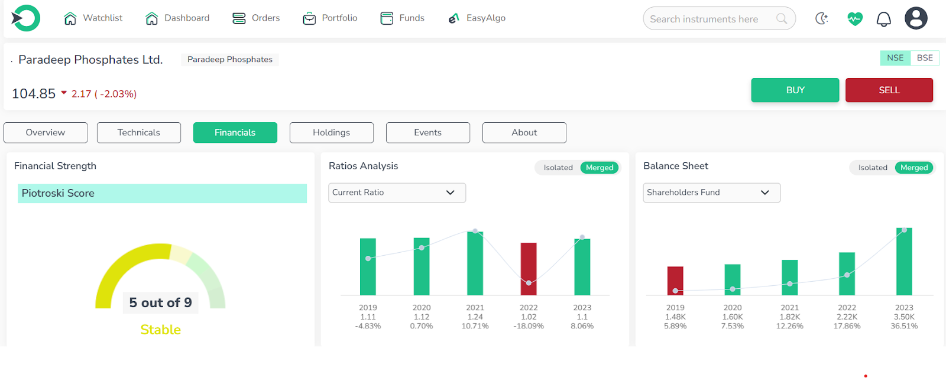Click the 2019 Current Ratio bar
Screen dimensions: 946x378
[x=368, y=267]
